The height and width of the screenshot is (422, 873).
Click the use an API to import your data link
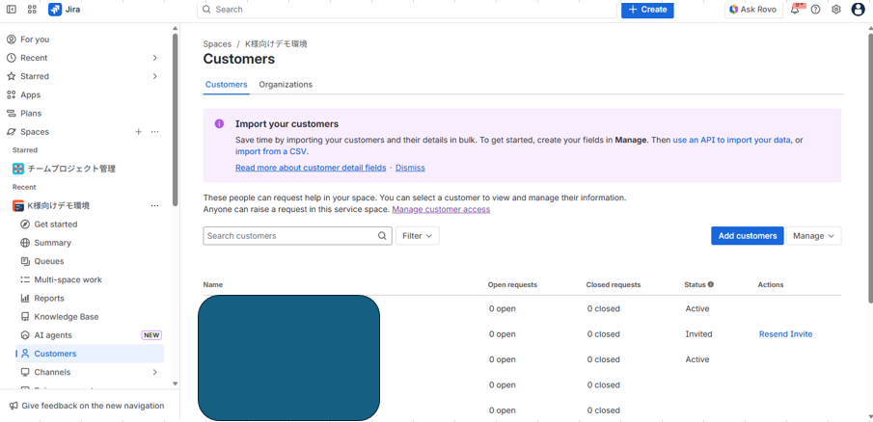[731, 140]
